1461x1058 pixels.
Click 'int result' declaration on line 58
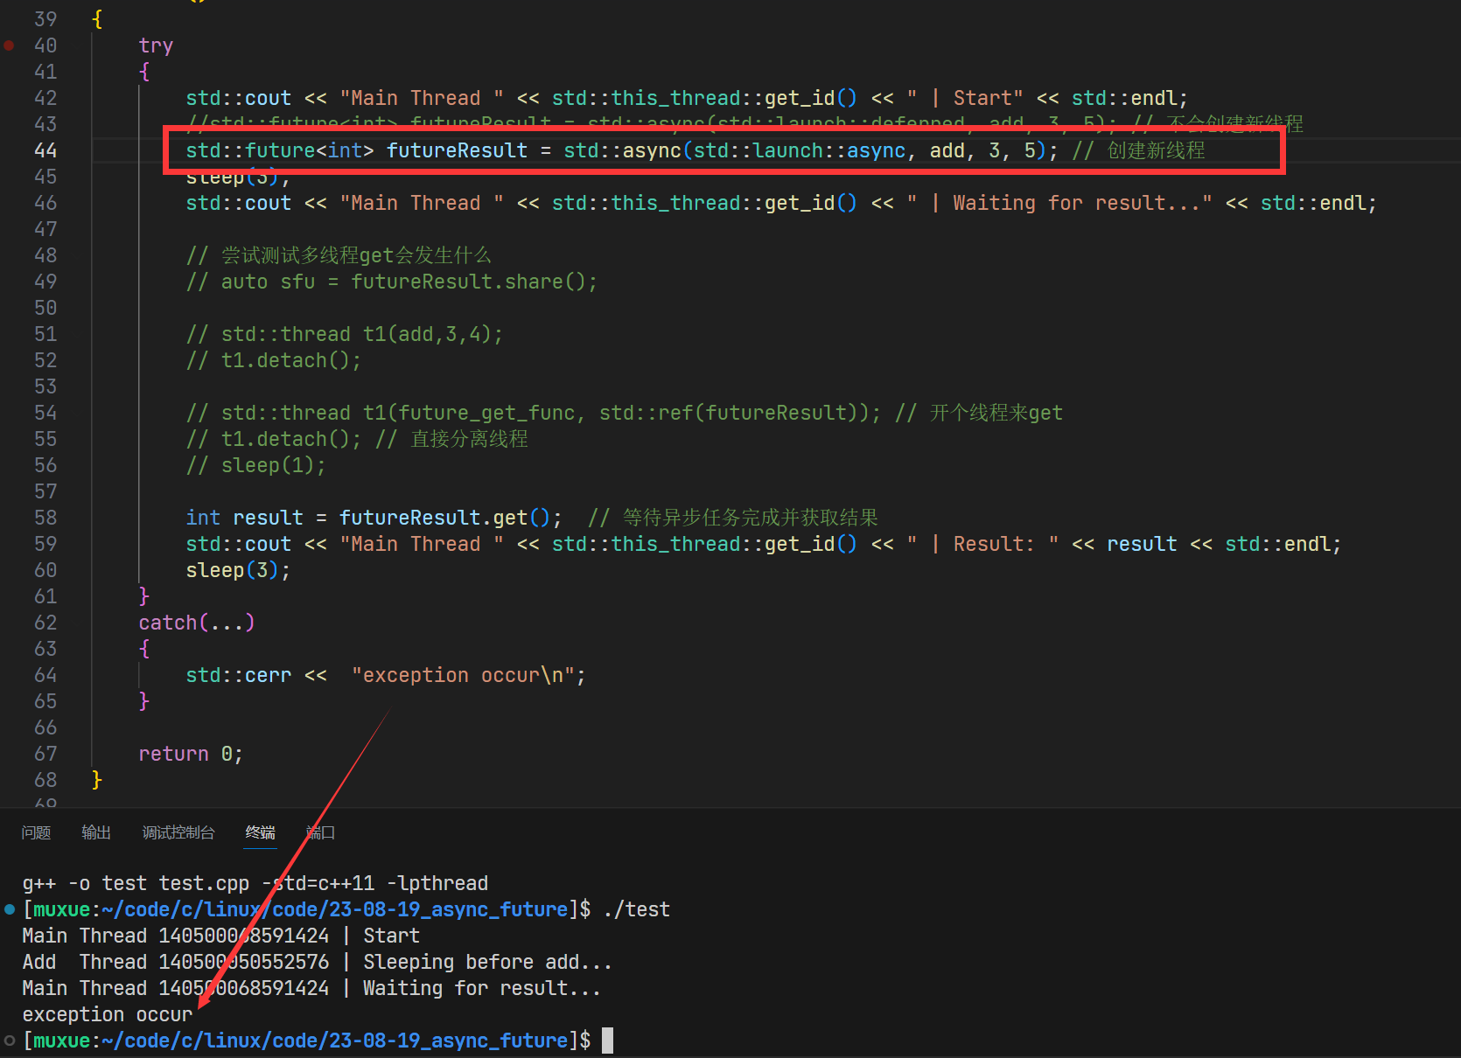tap(244, 518)
